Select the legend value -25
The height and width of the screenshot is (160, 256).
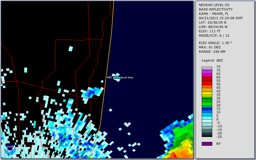click(219, 137)
